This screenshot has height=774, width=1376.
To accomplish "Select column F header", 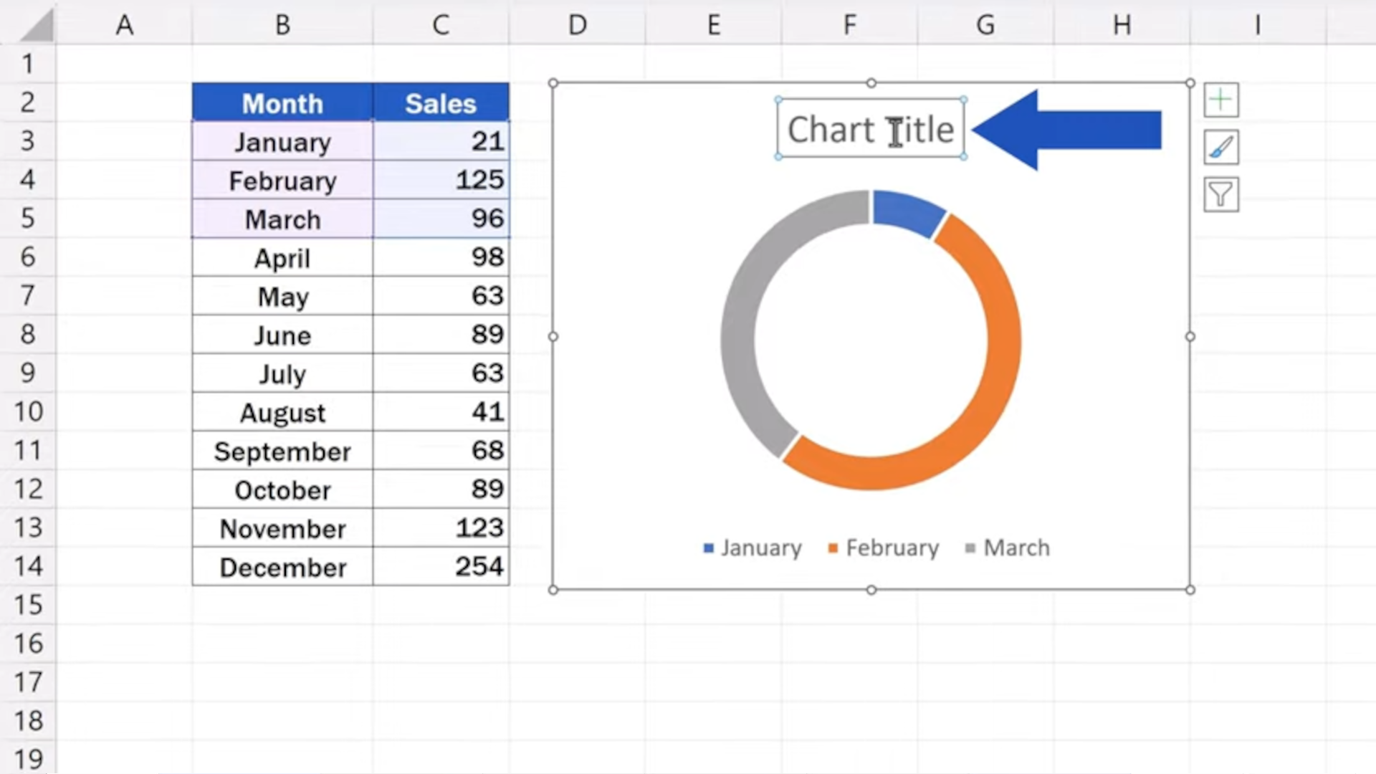I will coord(849,25).
